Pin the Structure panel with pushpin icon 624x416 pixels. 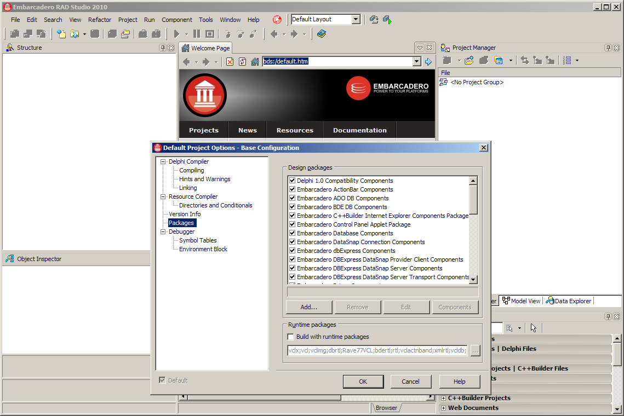click(x=163, y=48)
